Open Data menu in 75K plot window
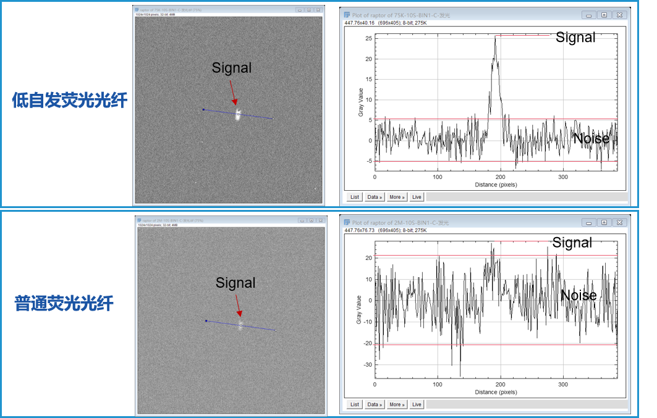657x418 pixels. click(374, 197)
